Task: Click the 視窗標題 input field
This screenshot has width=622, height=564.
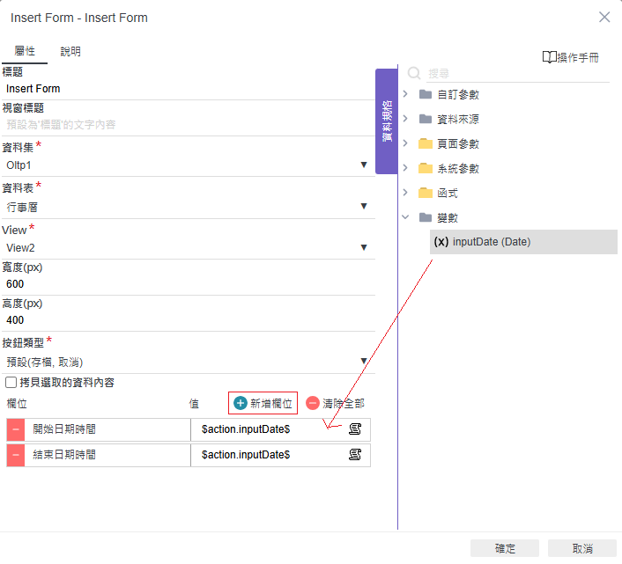Action: (187, 125)
